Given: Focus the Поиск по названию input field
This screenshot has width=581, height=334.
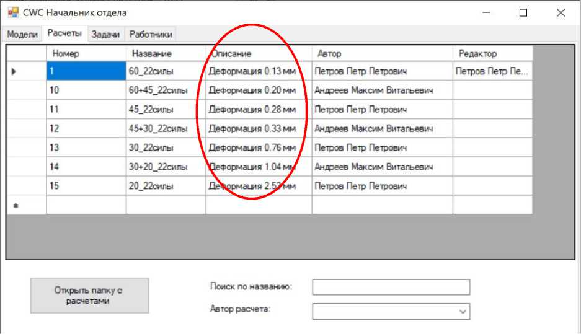Looking at the screenshot, I should 391,287.
